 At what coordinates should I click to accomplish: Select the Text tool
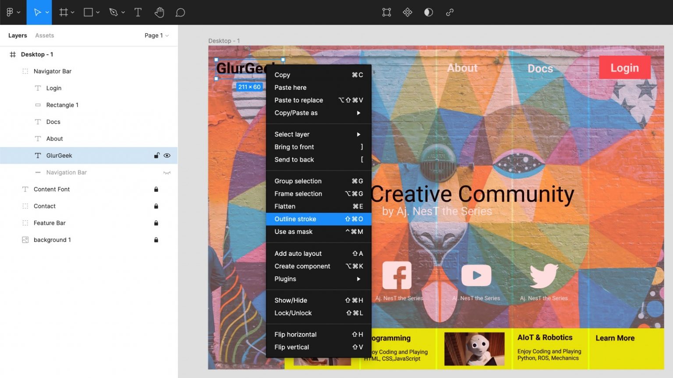pyautogui.click(x=138, y=12)
